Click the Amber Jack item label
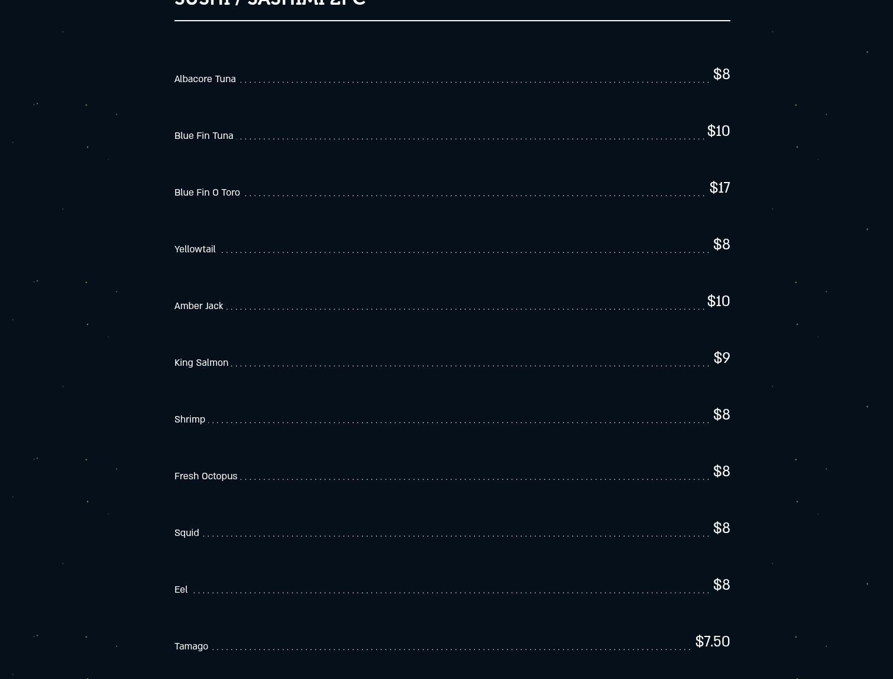This screenshot has height=679, width=893. [199, 306]
